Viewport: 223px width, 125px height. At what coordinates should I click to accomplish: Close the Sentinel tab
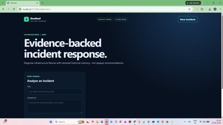tap(37, 3)
